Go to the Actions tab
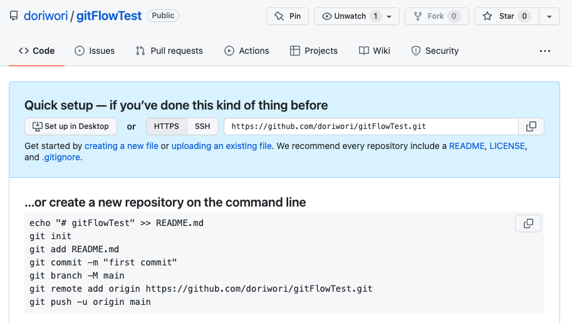Screen dimensions: 572x323 247,51
